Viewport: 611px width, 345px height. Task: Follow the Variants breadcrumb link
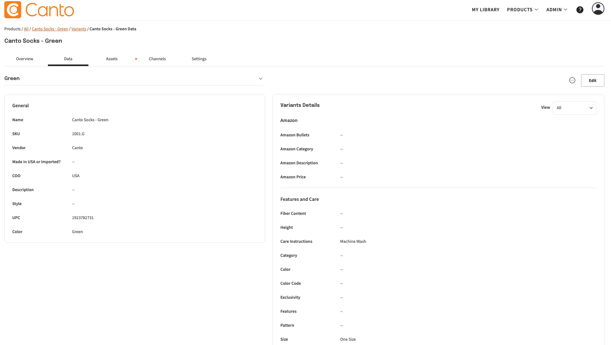[x=79, y=29]
